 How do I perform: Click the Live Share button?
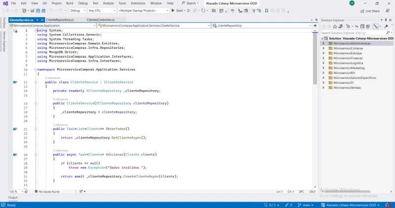coord(370,11)
